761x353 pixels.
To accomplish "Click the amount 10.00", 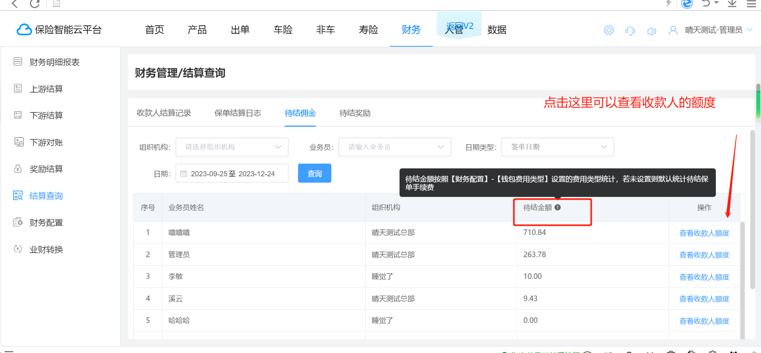I will (532, 276).
